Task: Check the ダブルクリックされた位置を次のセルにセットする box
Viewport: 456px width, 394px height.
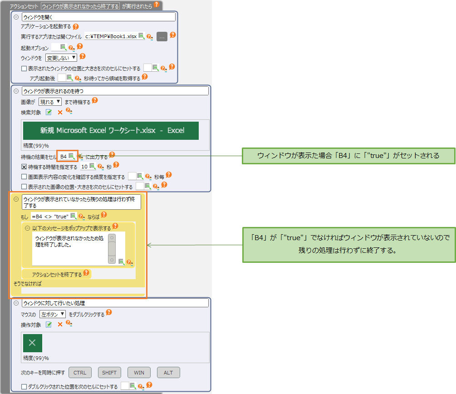Action: pos(25,387)
